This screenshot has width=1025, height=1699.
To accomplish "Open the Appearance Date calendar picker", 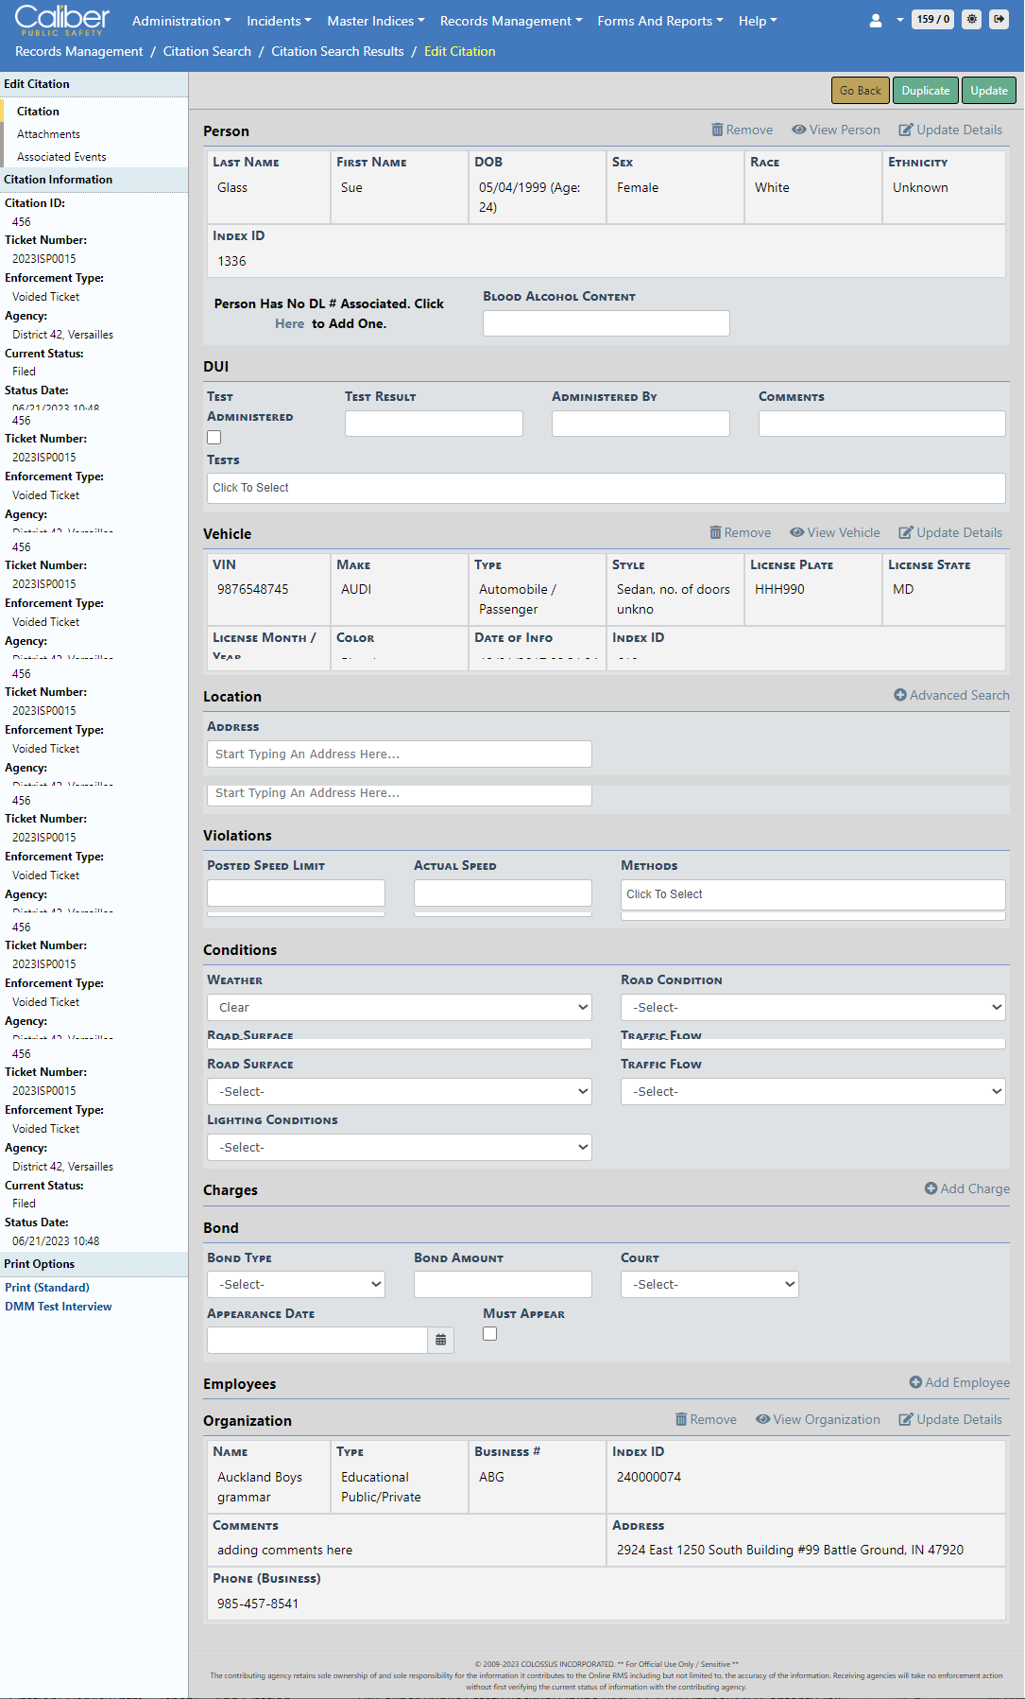I will coord(440,1340).
